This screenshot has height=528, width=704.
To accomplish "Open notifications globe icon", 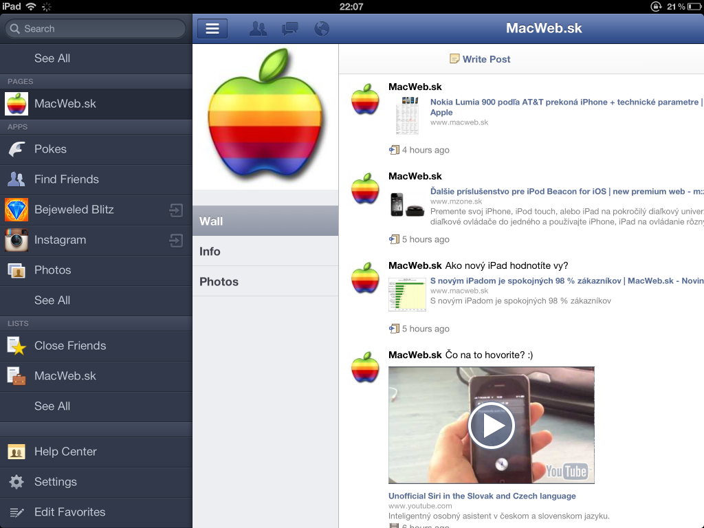I will click(322, 29).
